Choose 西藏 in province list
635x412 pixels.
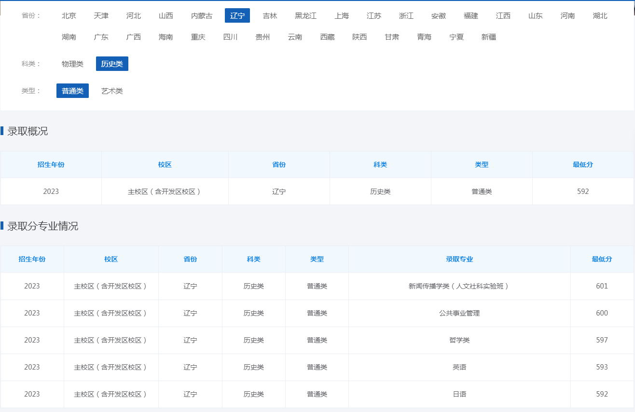[328, 37]
